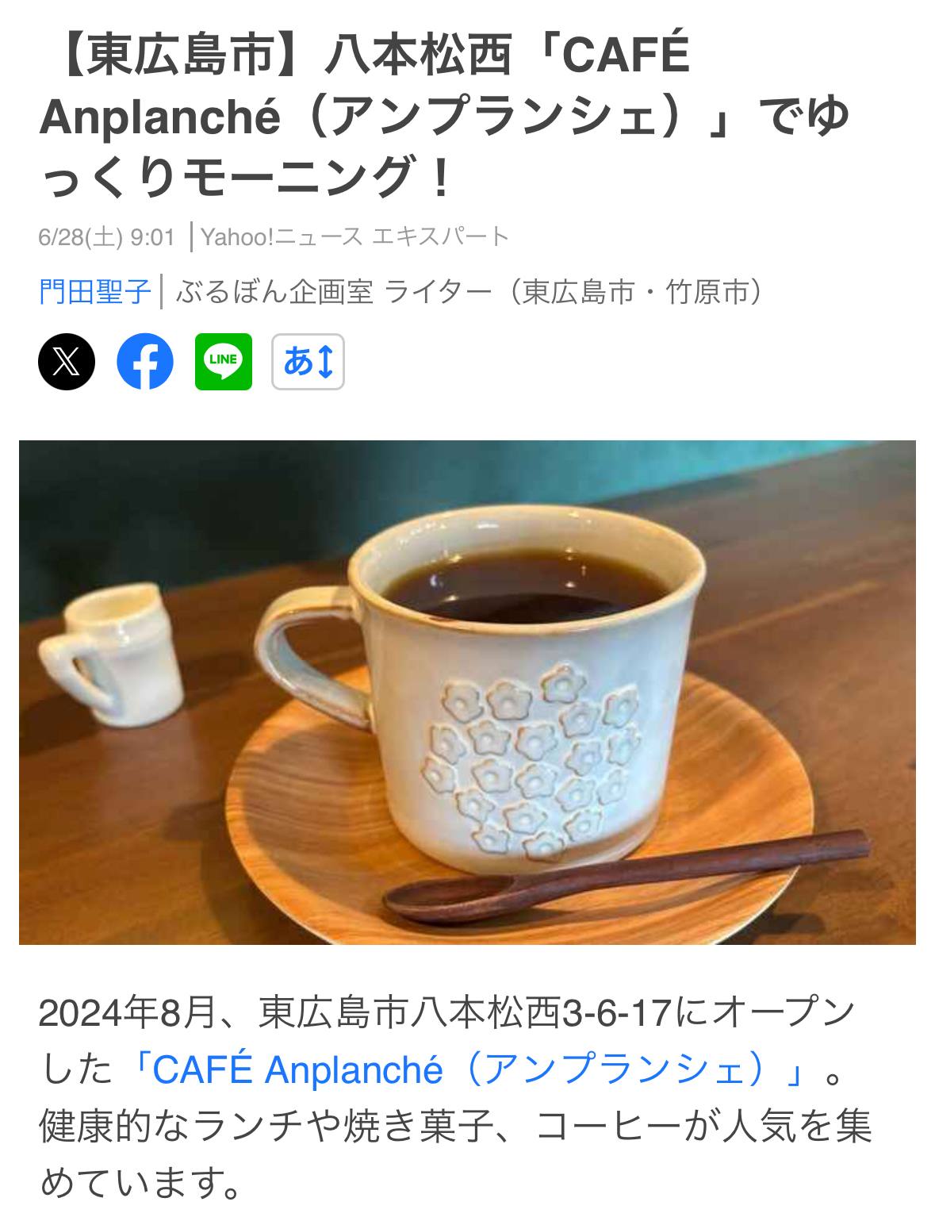Click Yahoo!ニュース エキスパート source label
Viewport: 935px width, 1221px height.
tap(354, 236)
